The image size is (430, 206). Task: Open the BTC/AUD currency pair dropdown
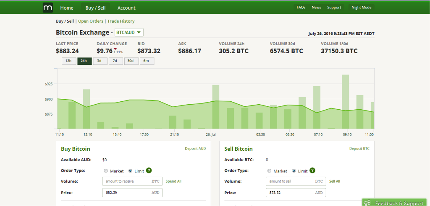point(129,32)
